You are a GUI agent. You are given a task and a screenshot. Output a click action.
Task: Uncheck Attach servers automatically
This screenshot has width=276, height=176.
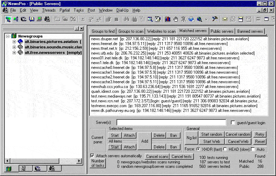(92, 156)
